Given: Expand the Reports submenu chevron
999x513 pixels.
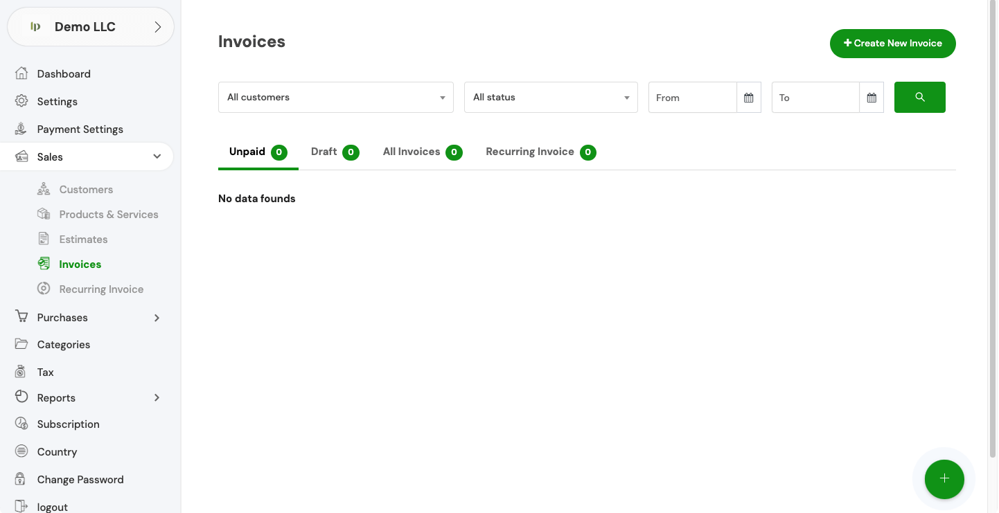Looking at the screenshot, I should (x=157, y=397).
